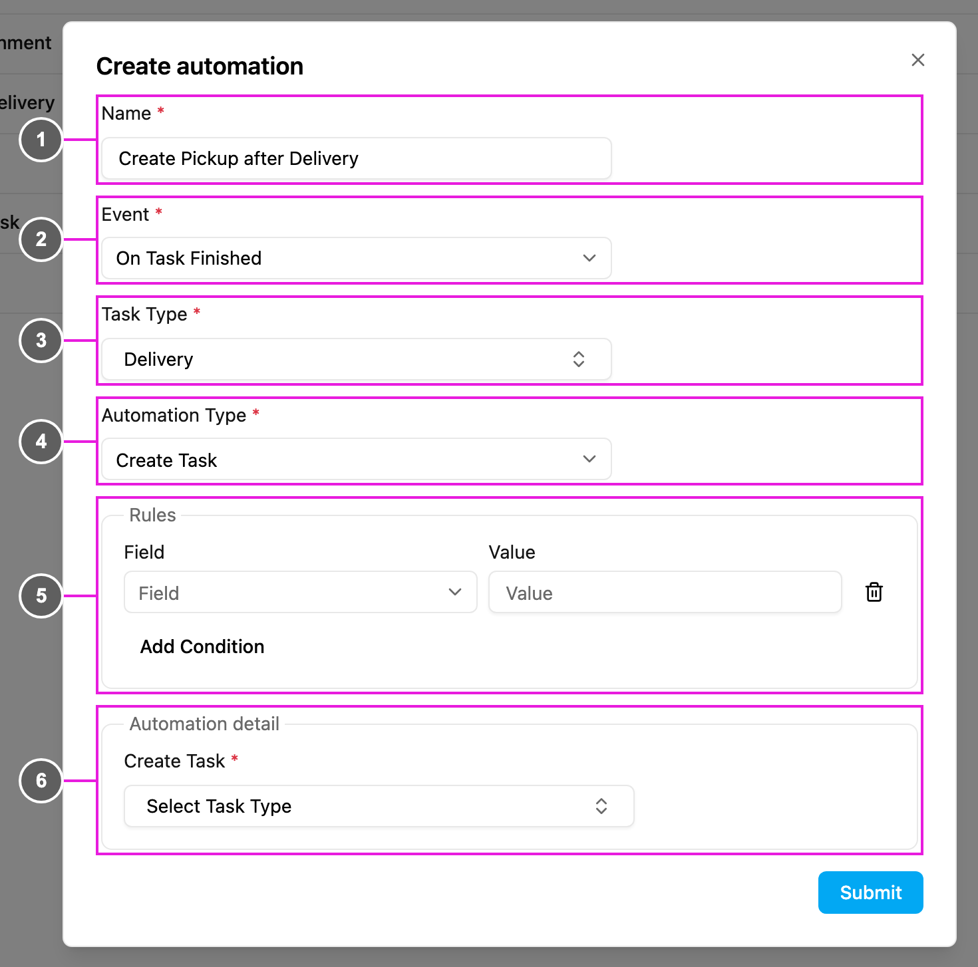Viewport: 978px width, 967px height.
Task: Click the Event field label
Action: (x=125, y=214)
